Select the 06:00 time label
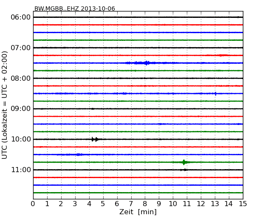 pos(21,17)
